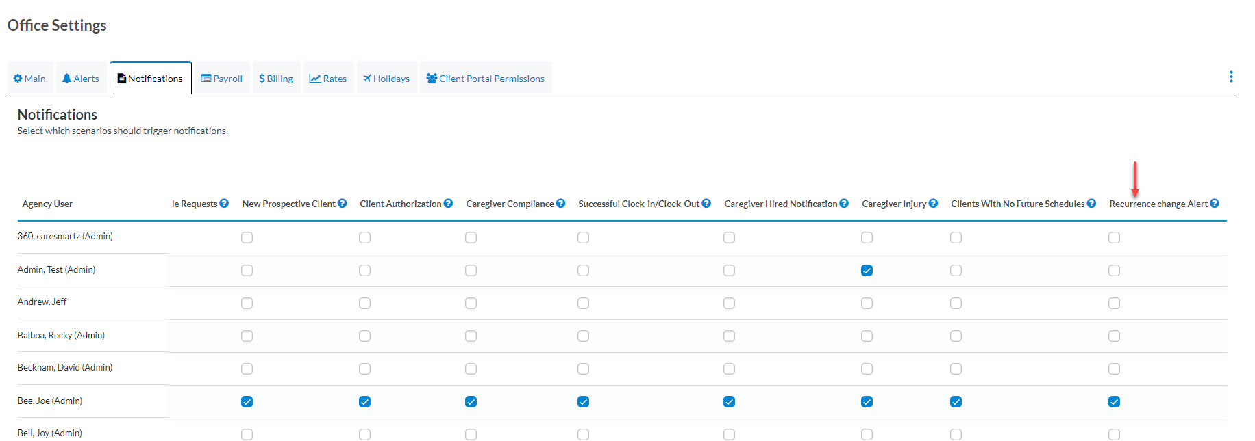Check Client Authorization for Balboa, Rocky

pyautogui.click(x=364, y=336)
